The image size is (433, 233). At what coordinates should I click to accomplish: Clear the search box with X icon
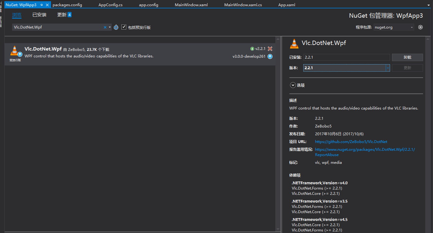[x=105, y=27]
